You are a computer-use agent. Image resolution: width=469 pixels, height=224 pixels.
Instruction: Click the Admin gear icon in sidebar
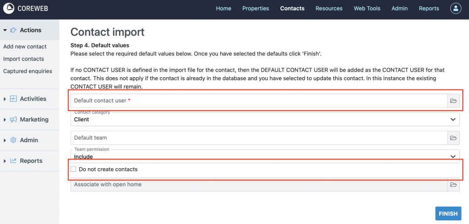pos(13,140)
